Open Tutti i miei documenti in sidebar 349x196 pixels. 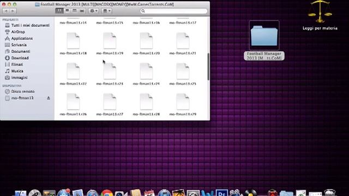click(x=27, y=26)
